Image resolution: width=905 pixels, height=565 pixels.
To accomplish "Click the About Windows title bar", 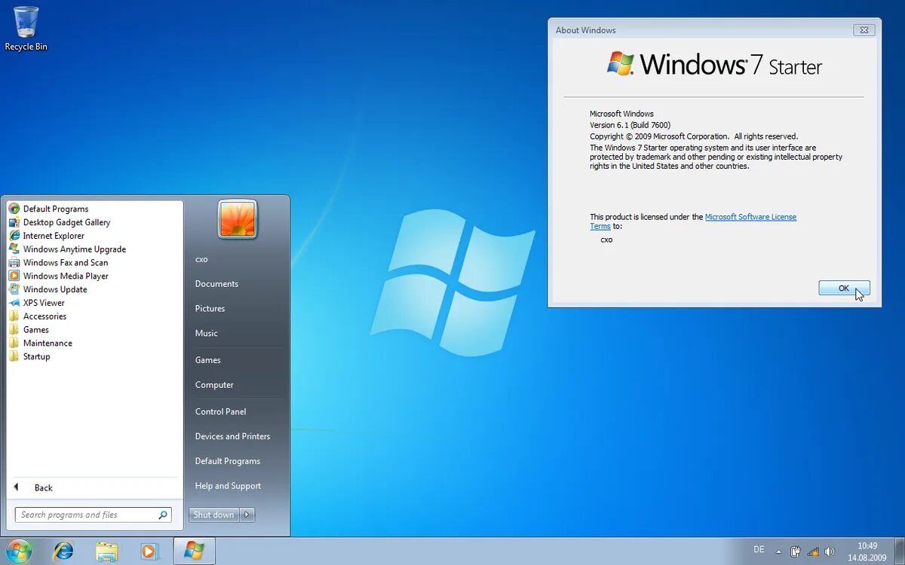I will pyautogui.click(x=701, y=30).
